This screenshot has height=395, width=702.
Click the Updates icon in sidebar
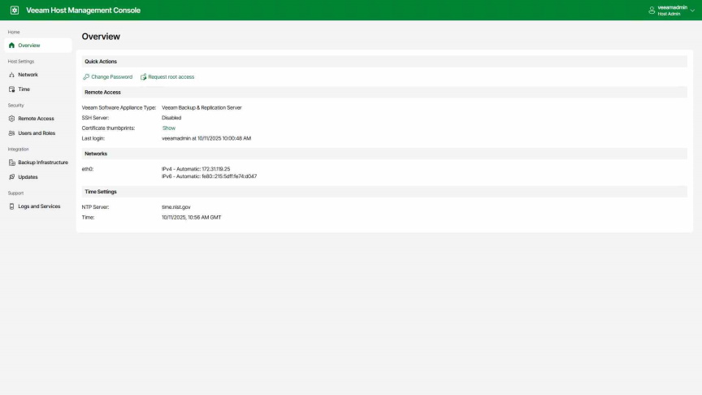11,177
